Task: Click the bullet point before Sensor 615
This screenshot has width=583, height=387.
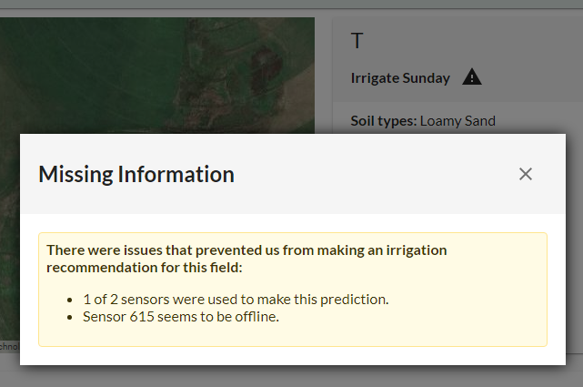Action: tap(72, 318)
